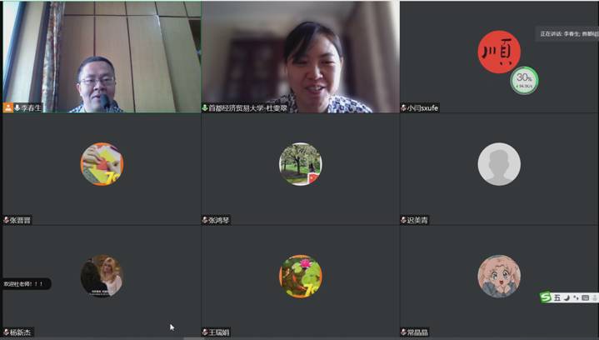This screenshot has width=599, height=340.
Task: Click muted mic icon beside 常晶晶
Action: (x=404, y=332)
